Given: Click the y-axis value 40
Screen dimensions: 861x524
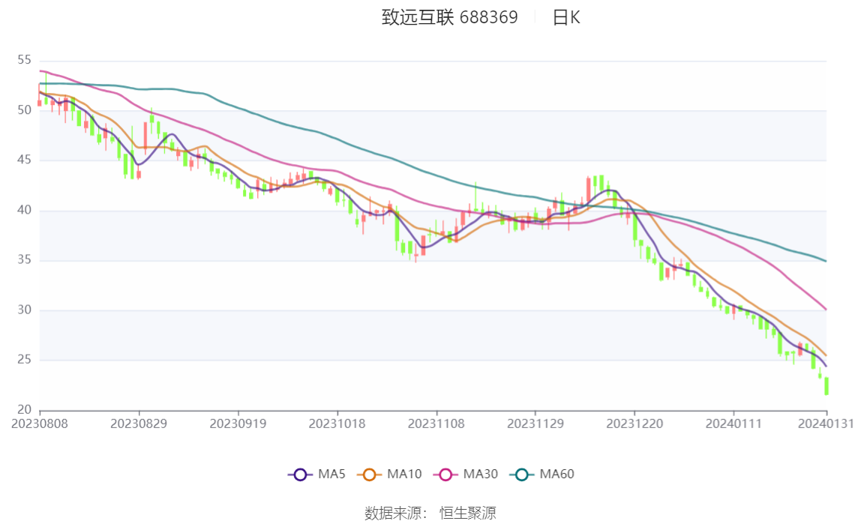Looking at the screenshot, I should (24, 210).
